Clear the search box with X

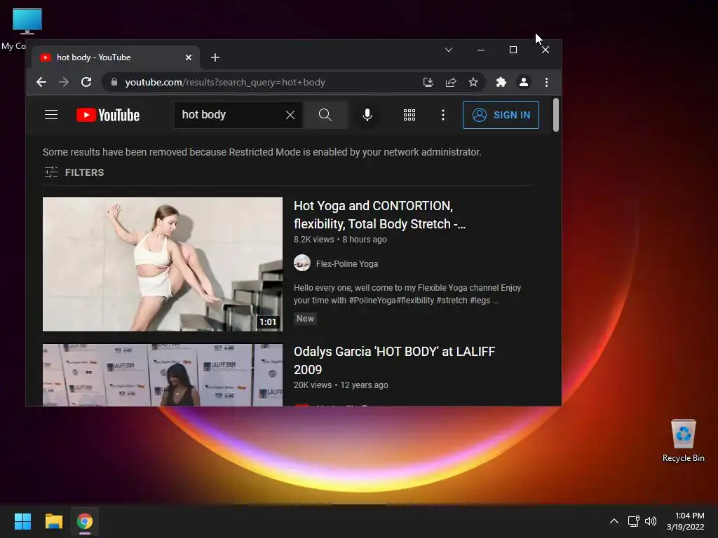pyautogui.click(x=290, y=115)
